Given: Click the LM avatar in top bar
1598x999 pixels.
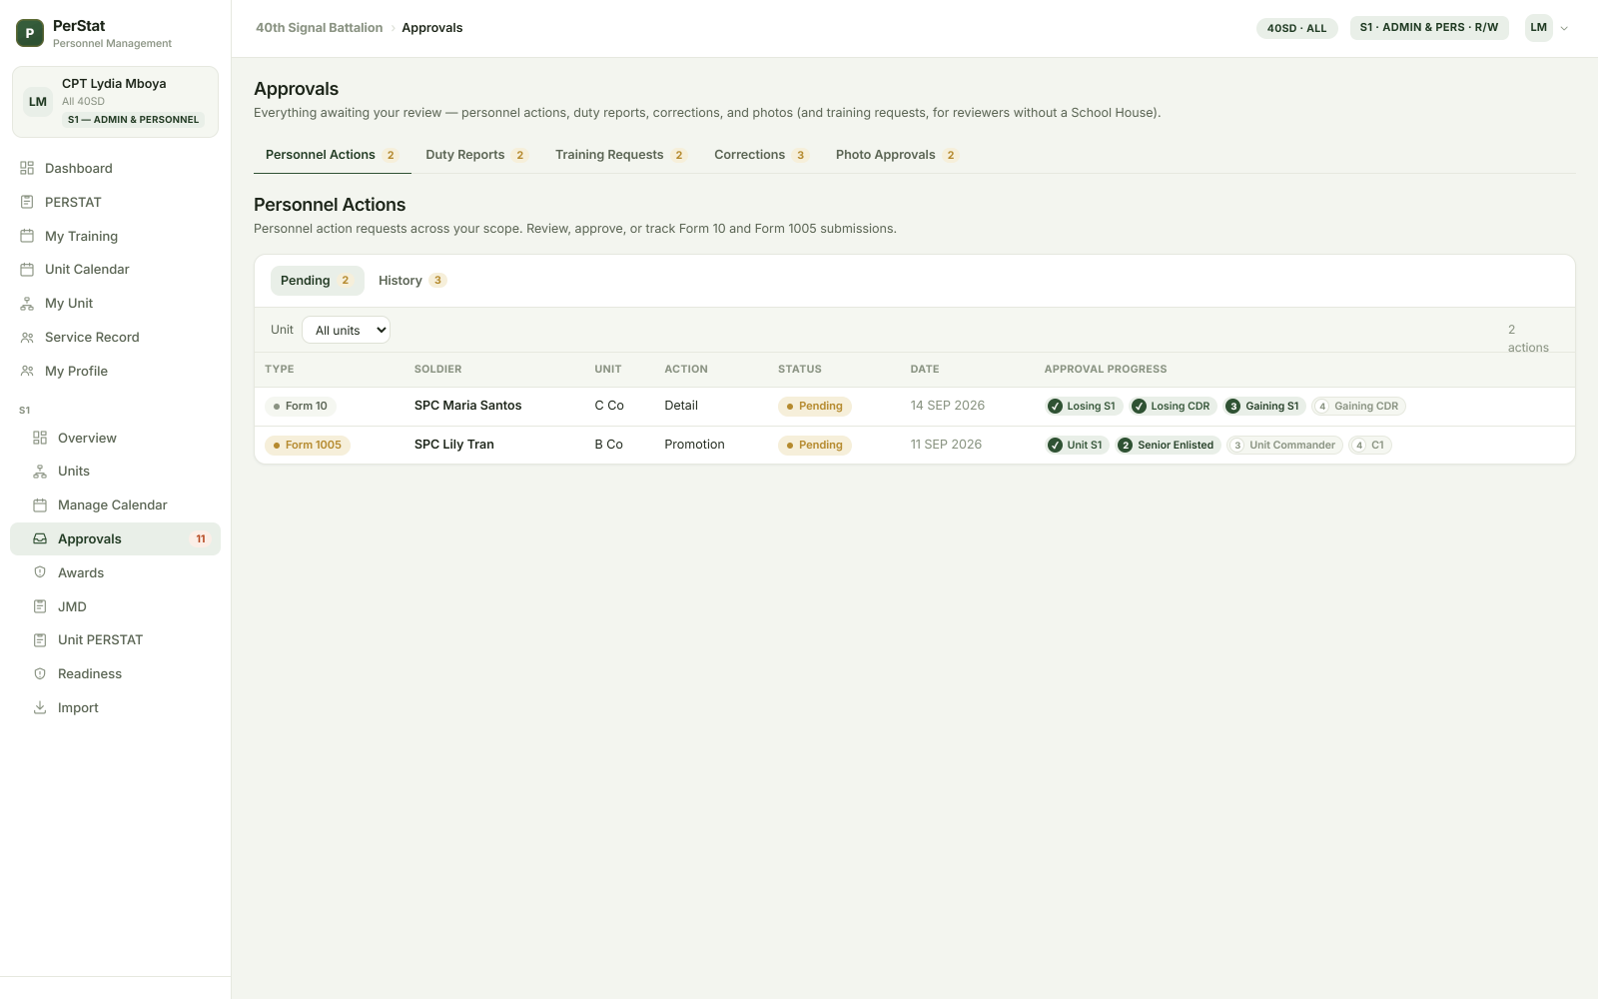Looking at the screenshot, I should (x=1539, y=28).
